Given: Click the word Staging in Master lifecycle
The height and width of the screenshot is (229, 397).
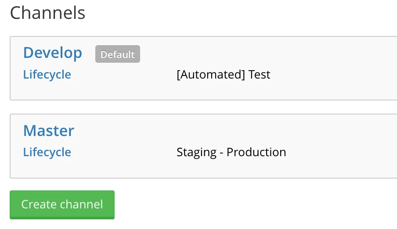Looking at the screenshot, I should 196,152.
